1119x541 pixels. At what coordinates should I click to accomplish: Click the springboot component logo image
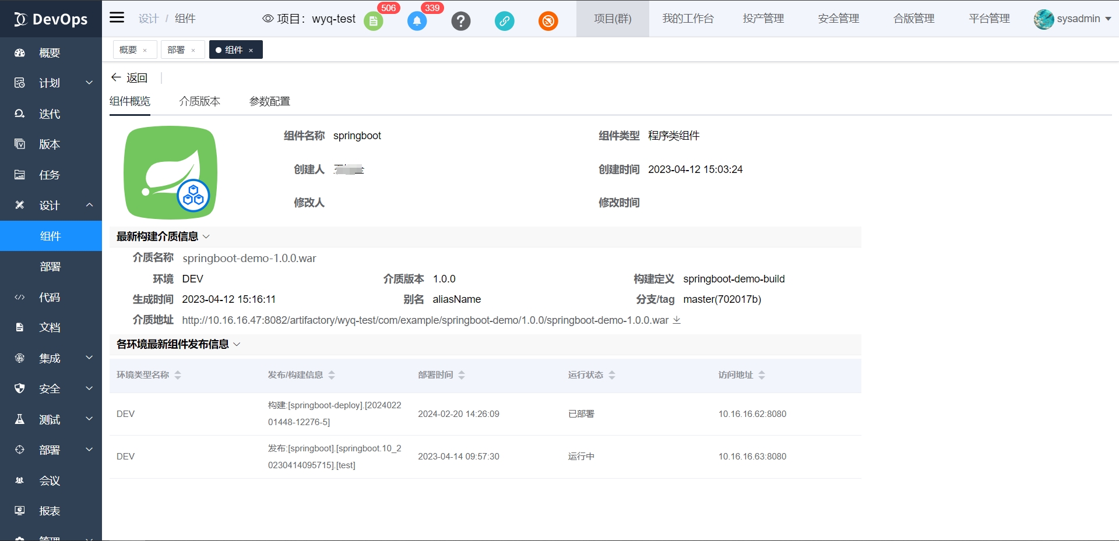170,172
